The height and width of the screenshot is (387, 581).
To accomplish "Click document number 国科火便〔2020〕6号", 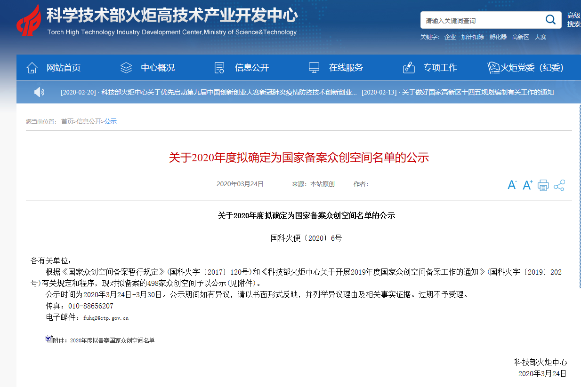I will (x=306, y=238).
